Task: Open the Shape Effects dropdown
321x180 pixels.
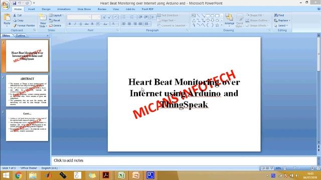Action: pyautogui.click(x=257, y=25)
